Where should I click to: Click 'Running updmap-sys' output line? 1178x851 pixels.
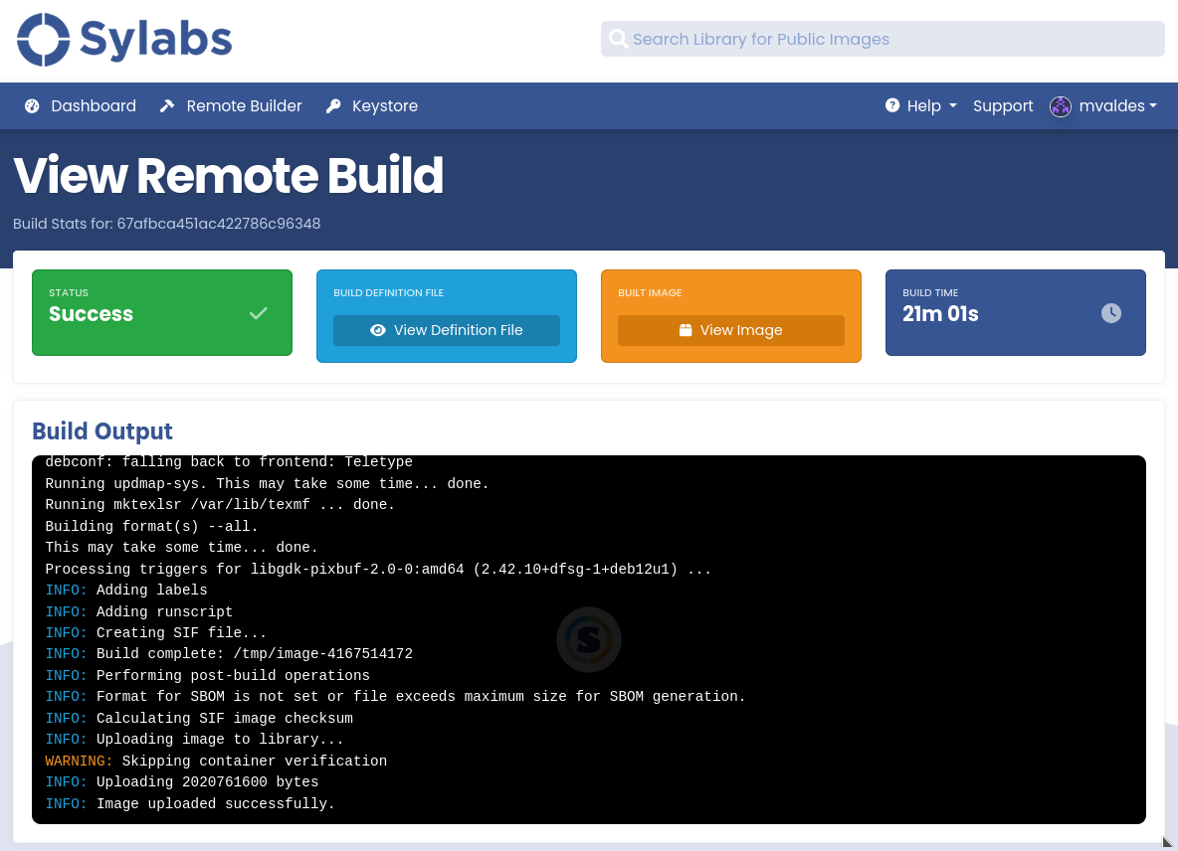(268, 483)
